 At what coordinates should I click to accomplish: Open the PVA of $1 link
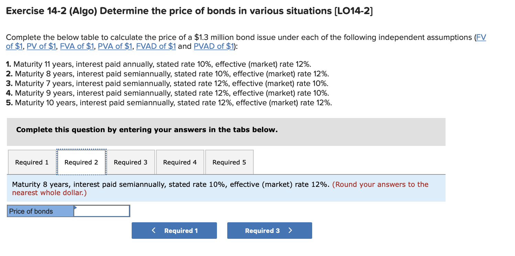tap(115, 46)
